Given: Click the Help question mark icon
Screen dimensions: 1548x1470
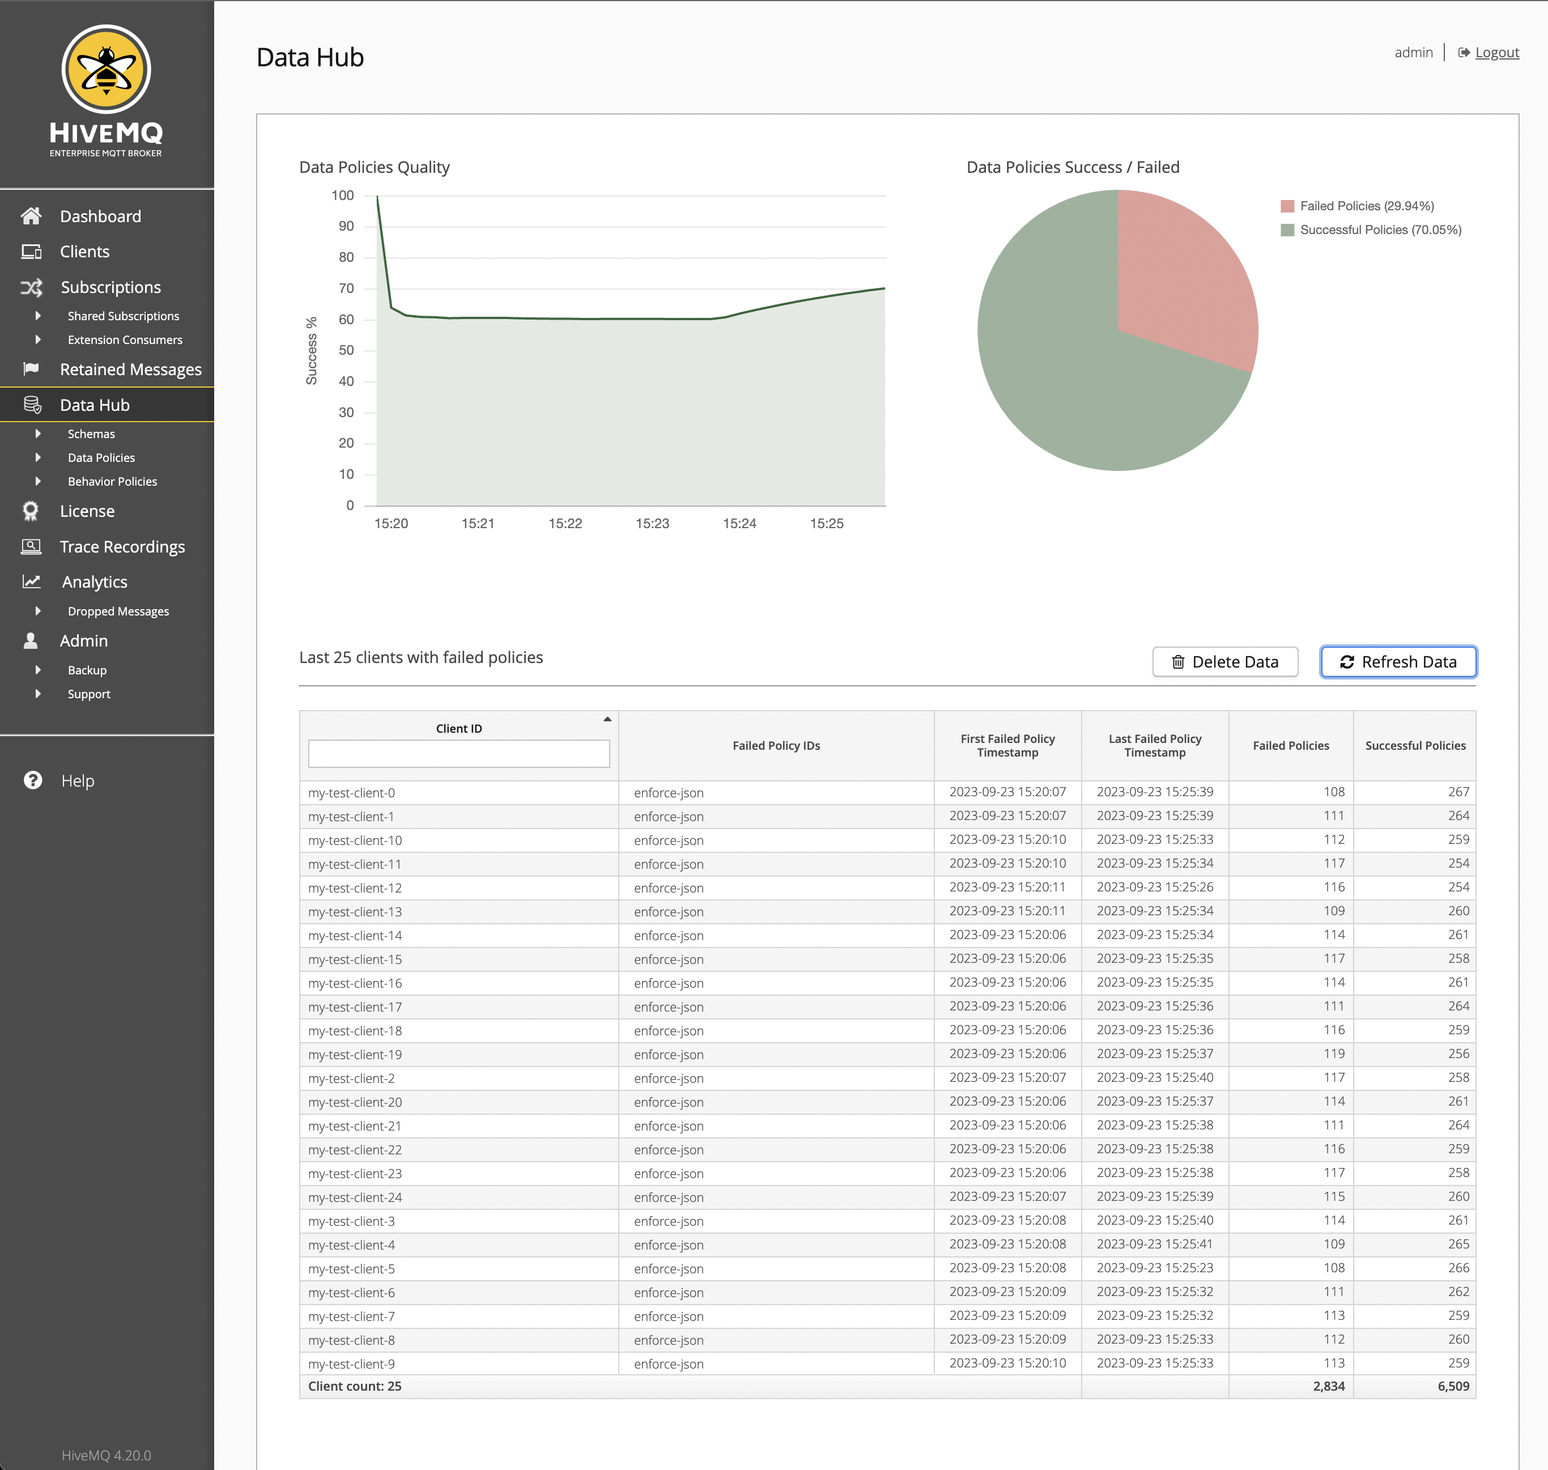Looking at the screenshot, I should coord(33,780).
